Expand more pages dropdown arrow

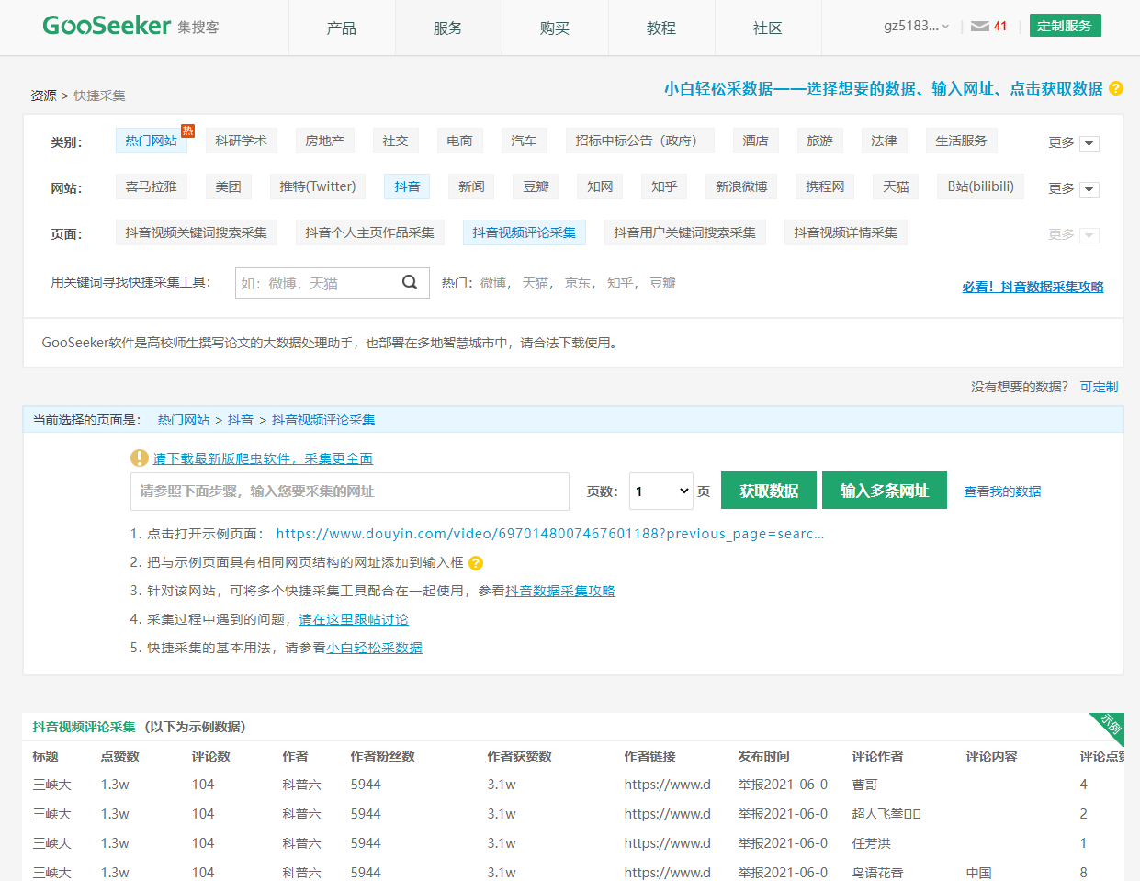click(1089, 235)
